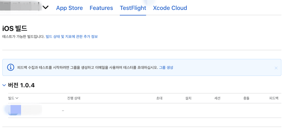Click the 버전 1.0.4 heading
The height and width of the screenshot is (129, 284).
(21, 85)
